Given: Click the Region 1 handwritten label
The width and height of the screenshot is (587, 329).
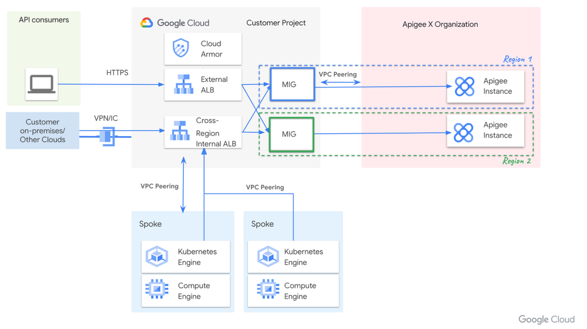Looking at the screenshot, I should coord(518,59).
